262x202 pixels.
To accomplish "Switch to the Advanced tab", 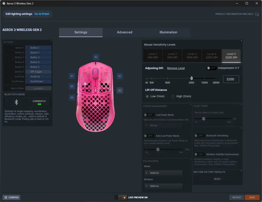I will [x=125, y=32].
